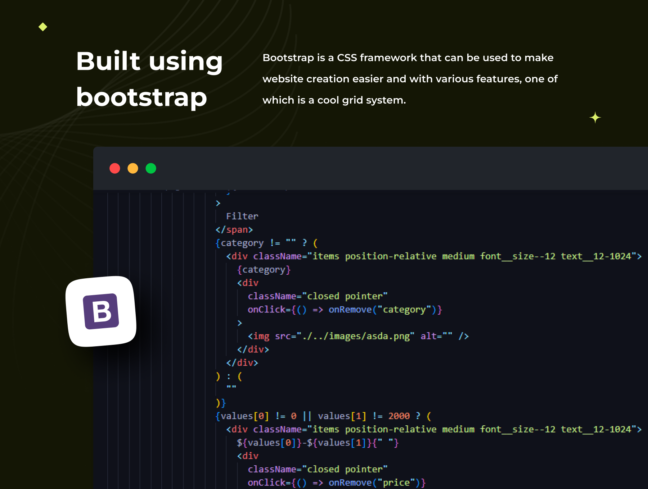Click the "Built using bootstrap" heading
The height and width of the screenshot is (489, 648).
coord(149,79)
